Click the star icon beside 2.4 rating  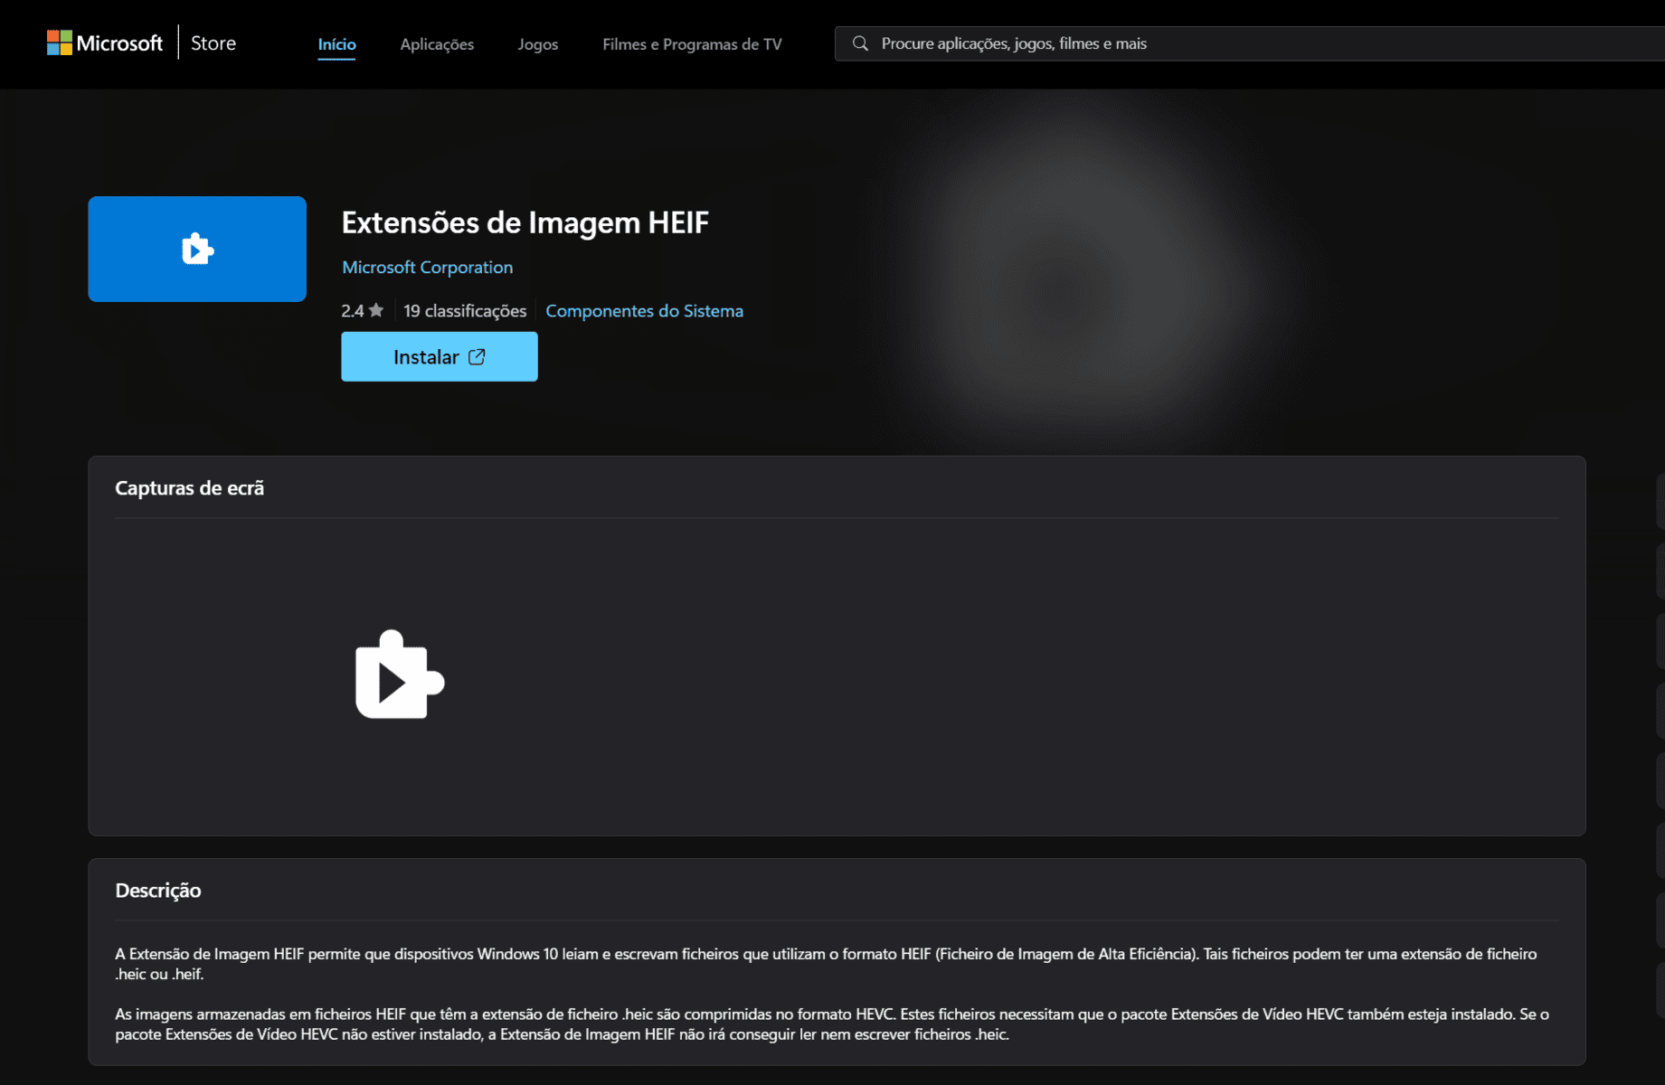click(x=376, y=310)
